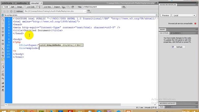
Task: Click Collapse Full Tag coding icon
Action: (x=3, y=28)
